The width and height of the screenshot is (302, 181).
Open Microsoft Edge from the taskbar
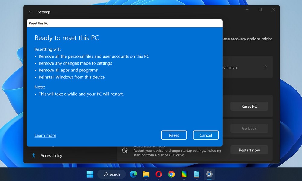(133, 174)
